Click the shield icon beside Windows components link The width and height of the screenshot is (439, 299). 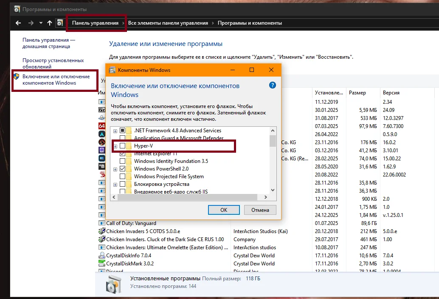16,76
